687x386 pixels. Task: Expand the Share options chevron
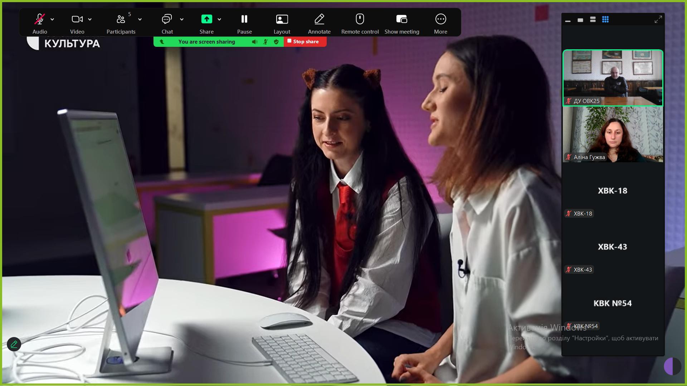[219, 19]
